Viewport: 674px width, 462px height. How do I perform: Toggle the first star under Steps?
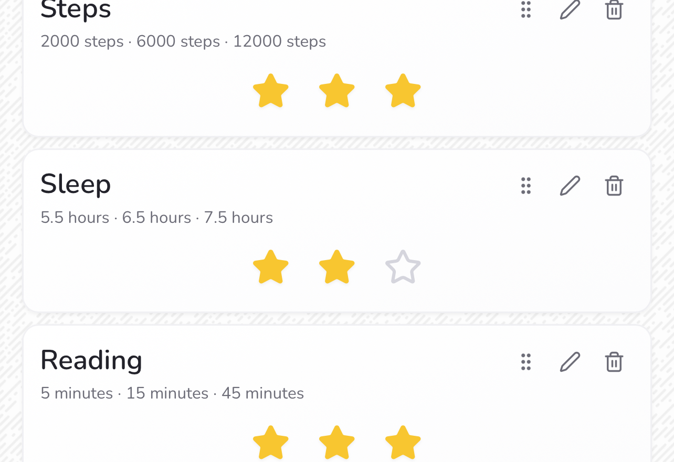pyautogui.click(x=271, y=91)
